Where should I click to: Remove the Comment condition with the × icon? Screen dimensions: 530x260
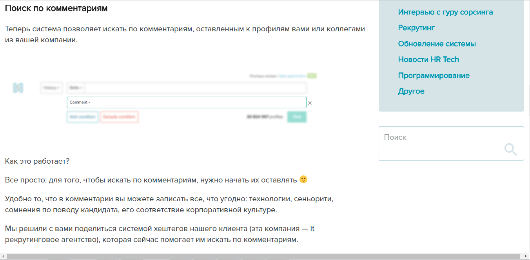[x=310, y=103]
